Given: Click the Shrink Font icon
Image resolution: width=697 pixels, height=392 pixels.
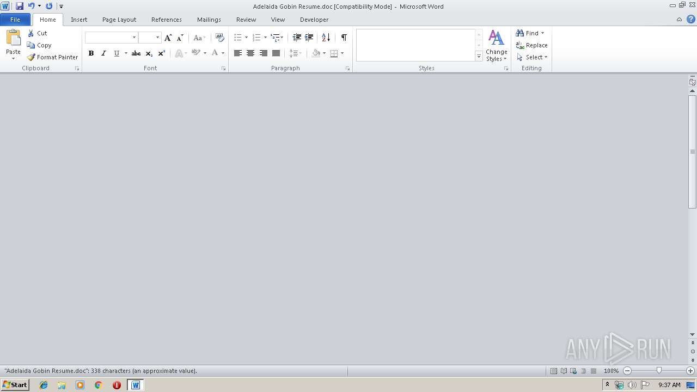Looking at the screenshot, I should point(180,38).
